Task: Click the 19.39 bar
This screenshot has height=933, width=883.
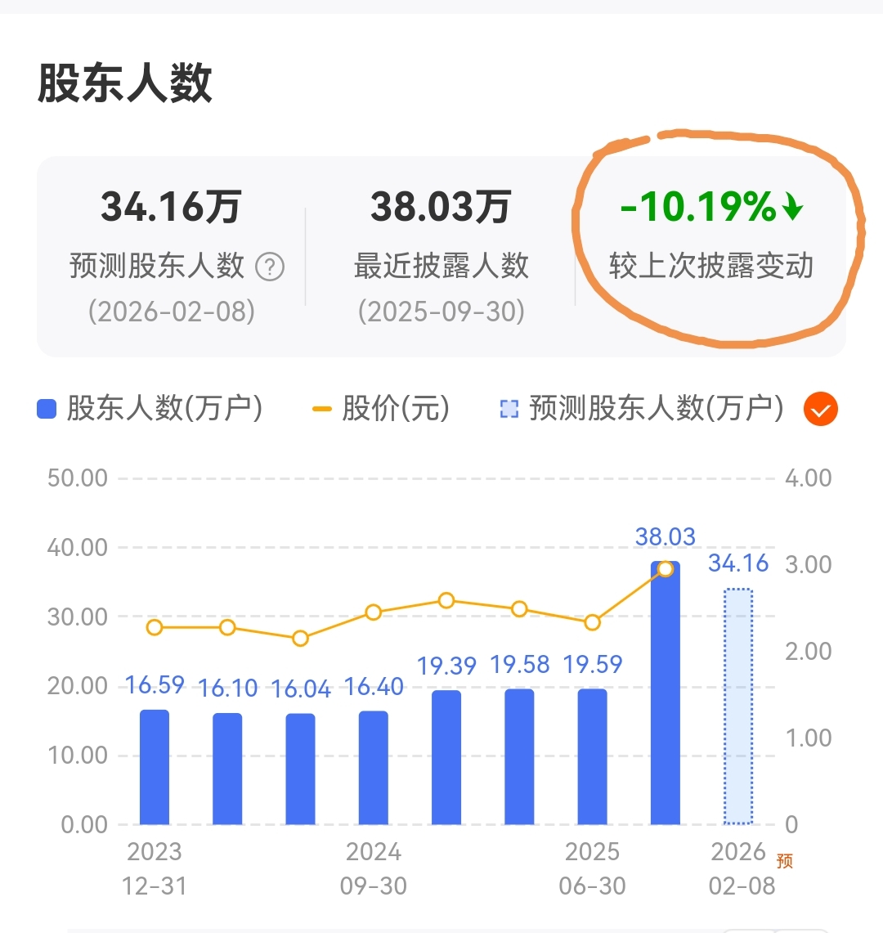Action: [446, 757]
